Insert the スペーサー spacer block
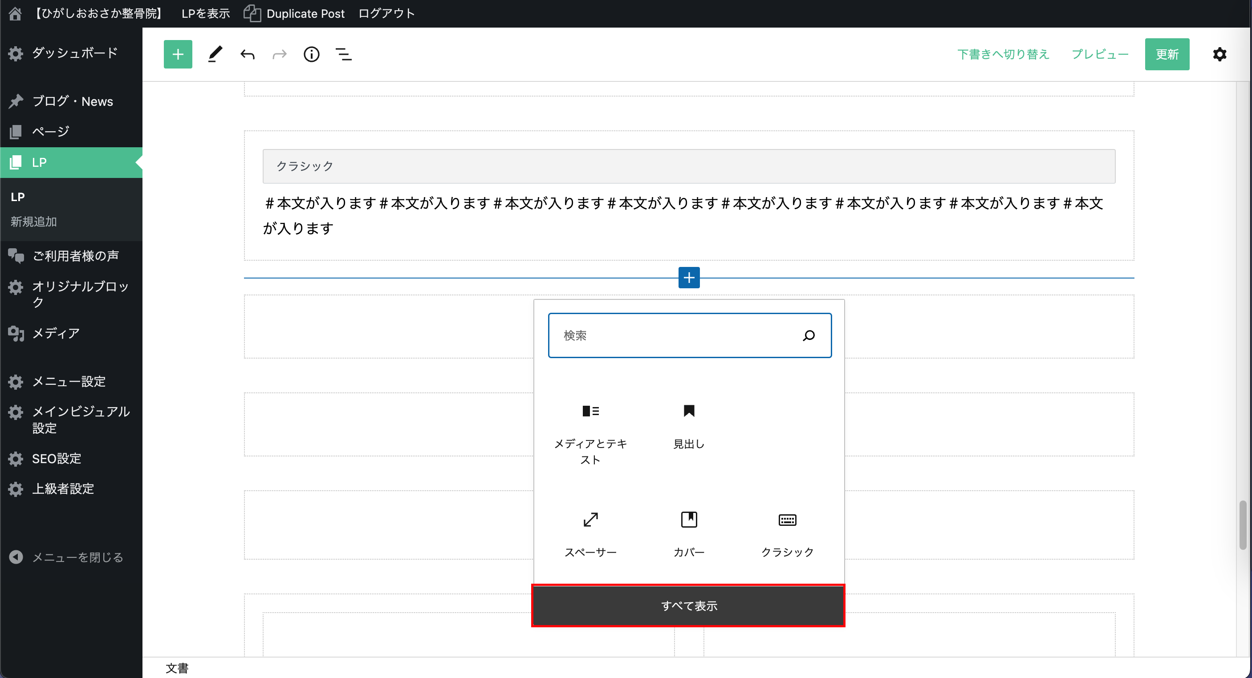The image size is (1252, 678). click(x=590, y=533)
